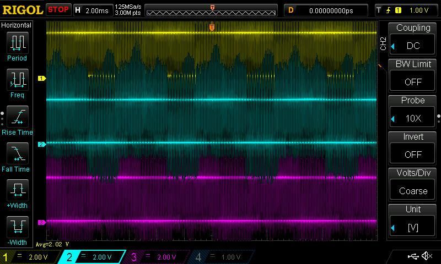The height and width of the screenshot is (264, 441).
Task: Click the 125MSa/s sample rate readout
Action: click(x=128, y=7)
